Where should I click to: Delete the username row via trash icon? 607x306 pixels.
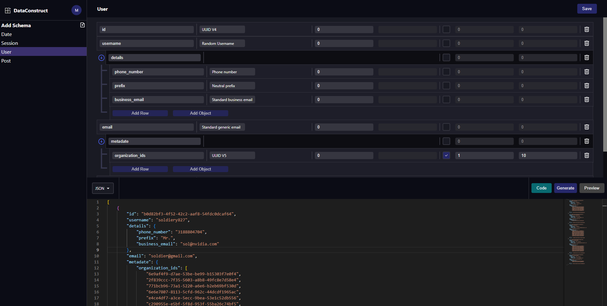586,43
